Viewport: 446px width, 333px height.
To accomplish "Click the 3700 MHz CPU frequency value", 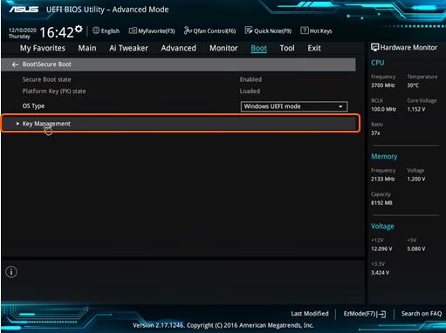I will [383, 85].
